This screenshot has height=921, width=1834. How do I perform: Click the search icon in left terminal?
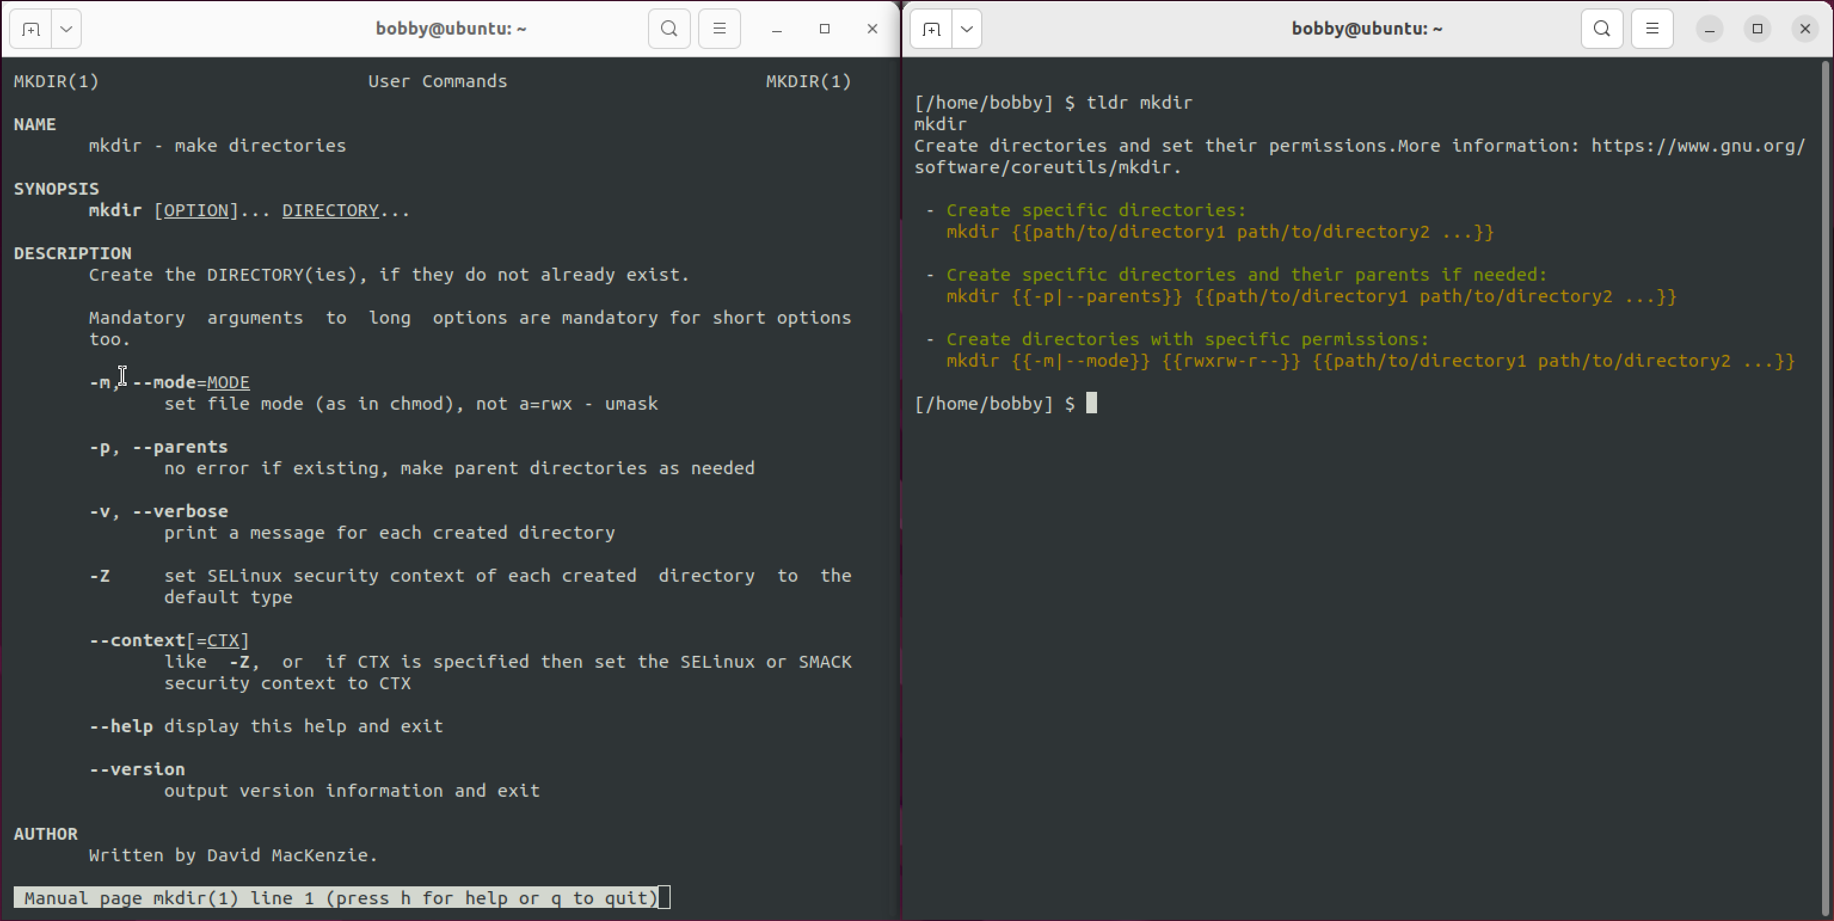pyautogui.click(x=669, y=28)
